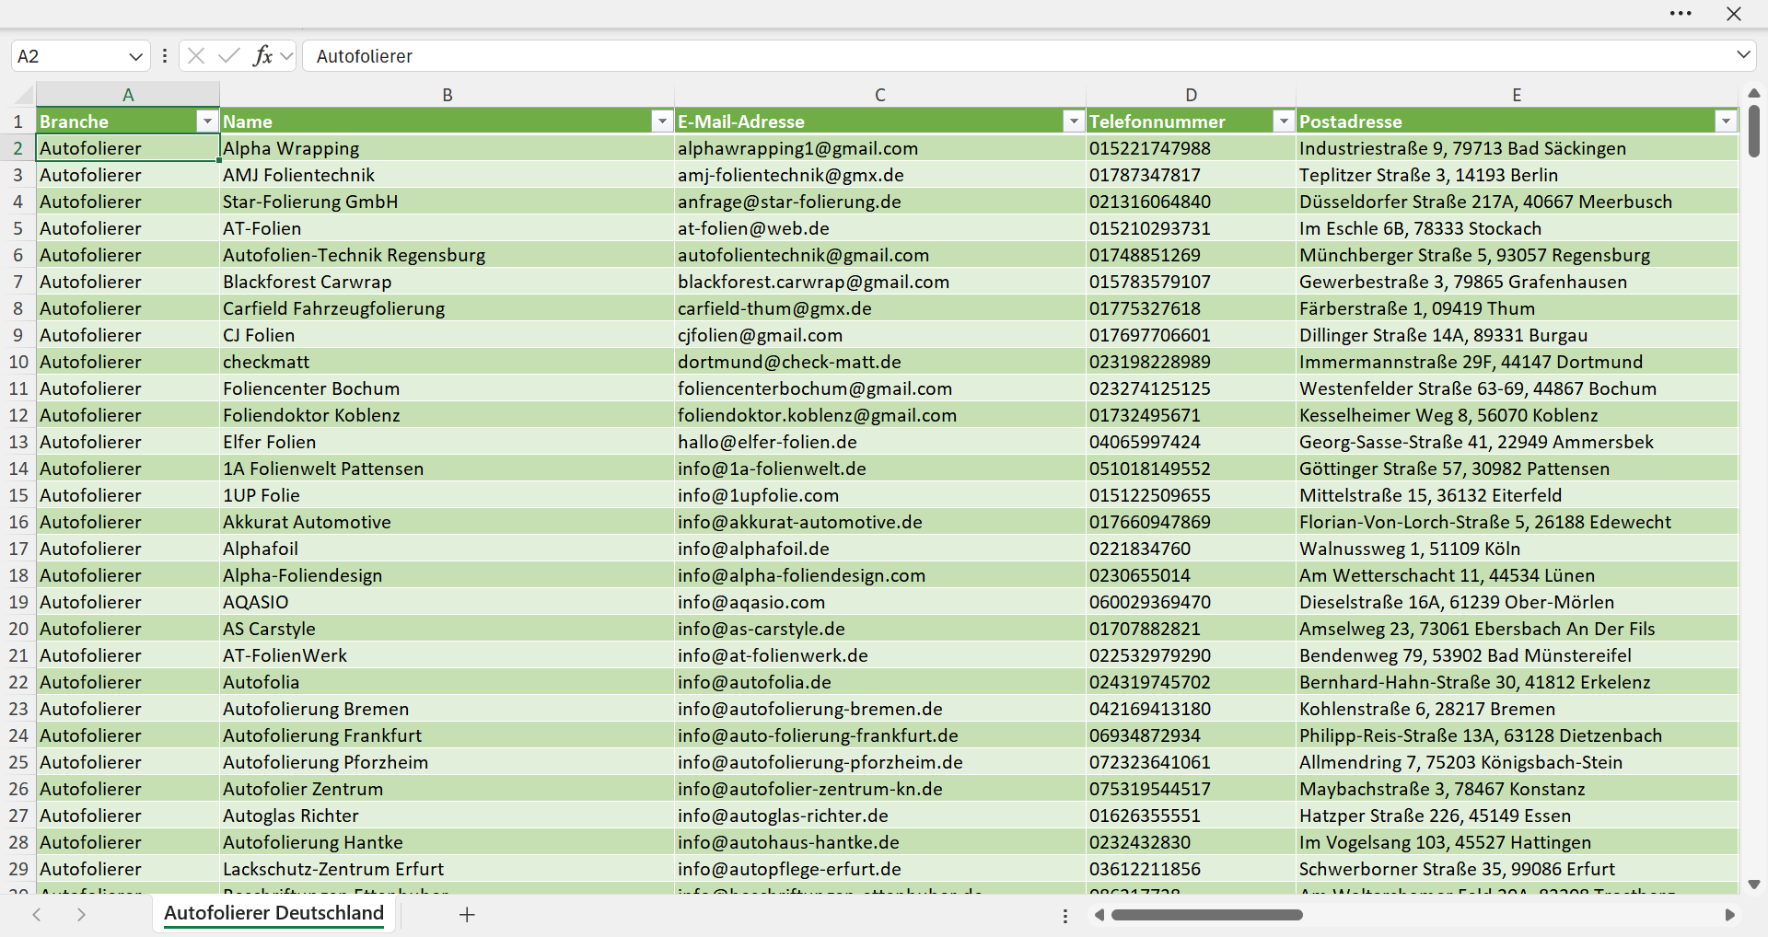Click the formula bar vertical dots handle
The height and width of the screenshot is (937, 1768).
pyautogui.click(x=165, y=56)
